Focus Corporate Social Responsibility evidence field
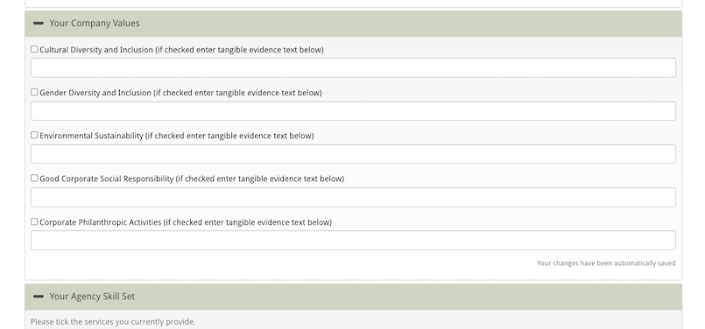The image size is (705, 329). (353, 197)
